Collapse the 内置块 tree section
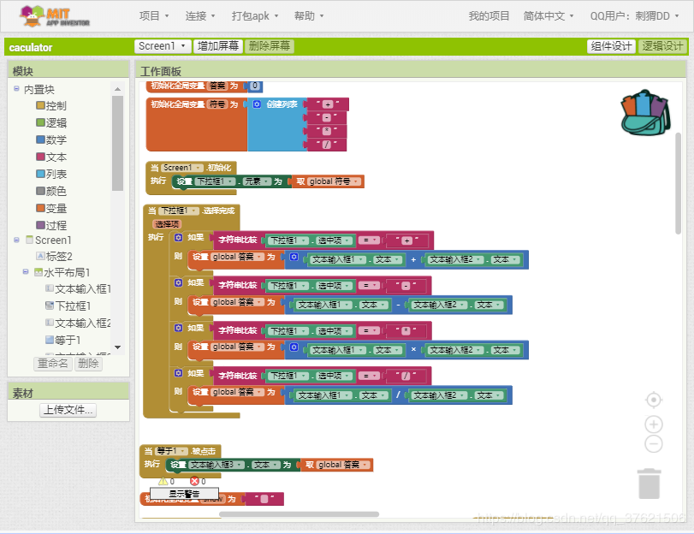This screenshot has height=534, width=694. (16, 89)
